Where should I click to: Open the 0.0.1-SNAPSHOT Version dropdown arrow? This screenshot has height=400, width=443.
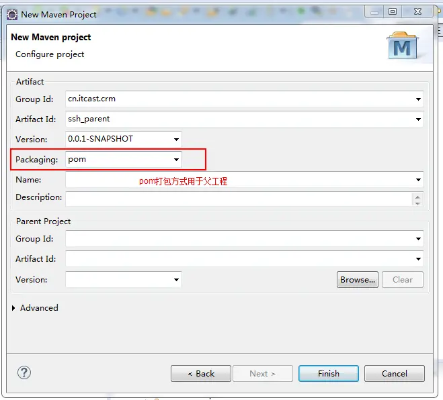(x=176, y=139)
